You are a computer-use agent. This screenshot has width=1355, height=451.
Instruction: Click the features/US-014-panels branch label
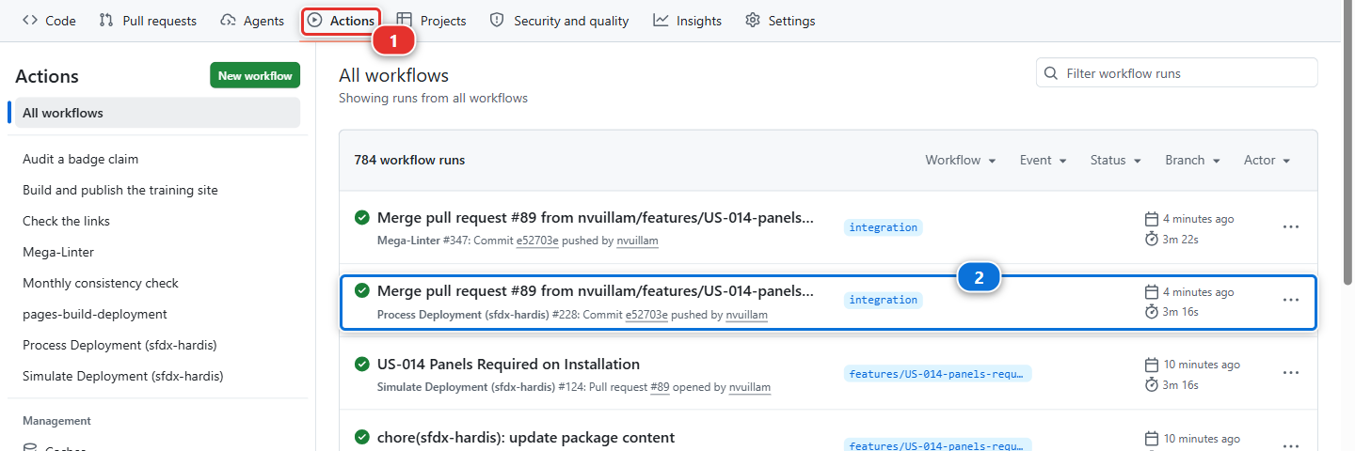(x=937, y=373)
